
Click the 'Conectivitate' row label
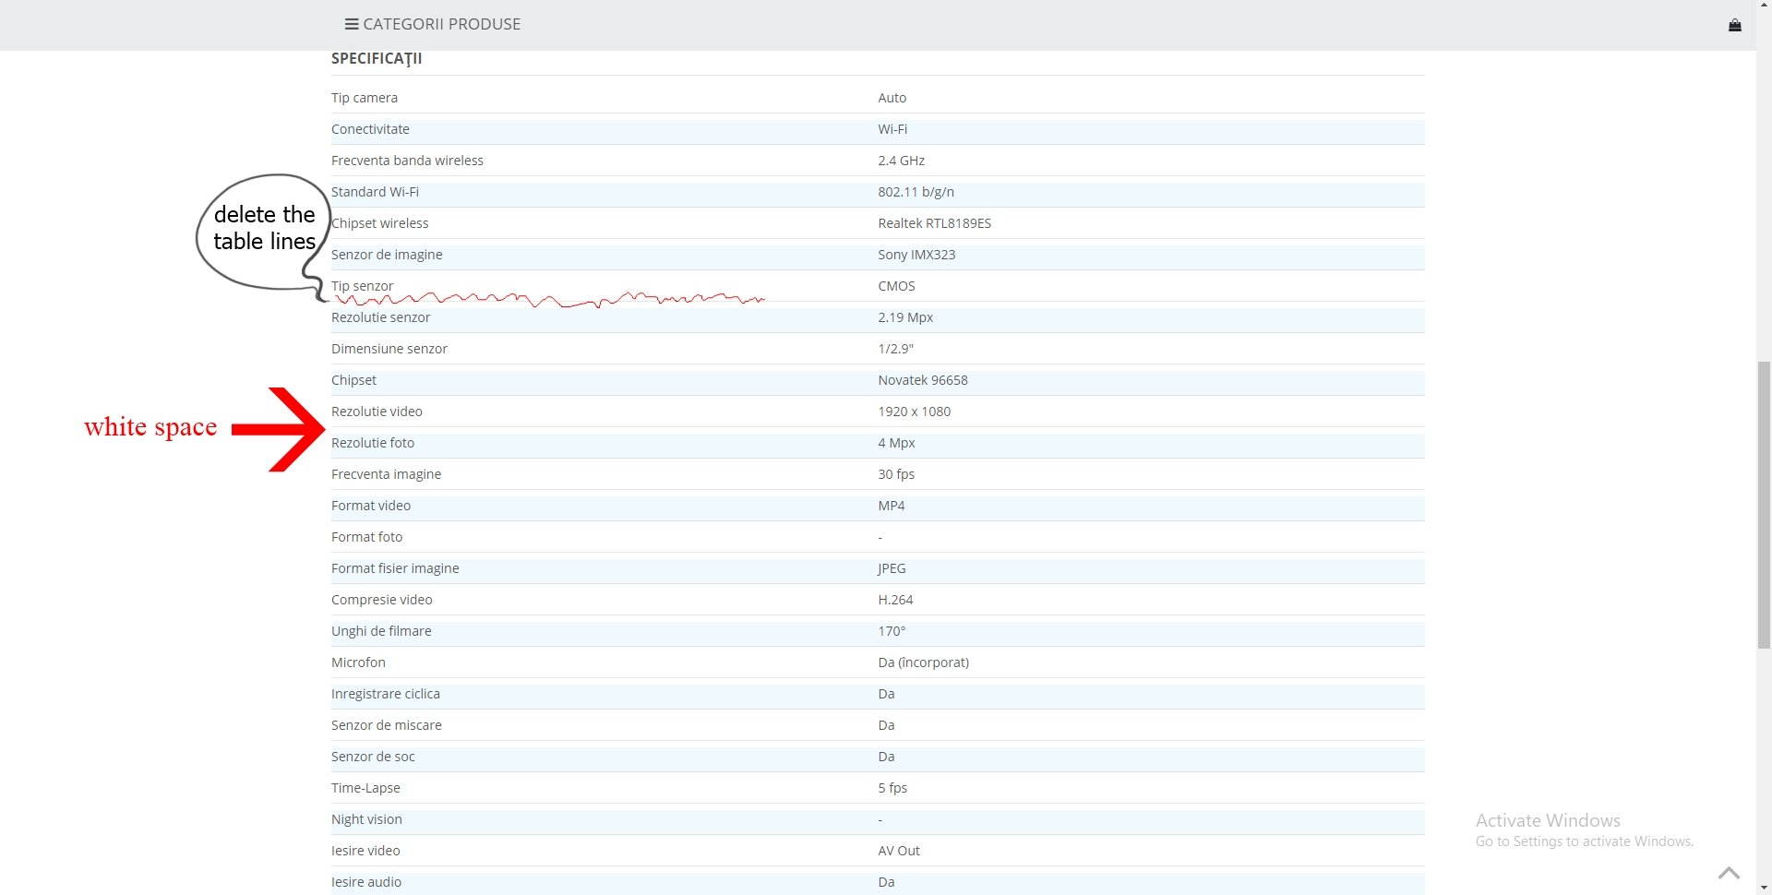pos(370,129)
